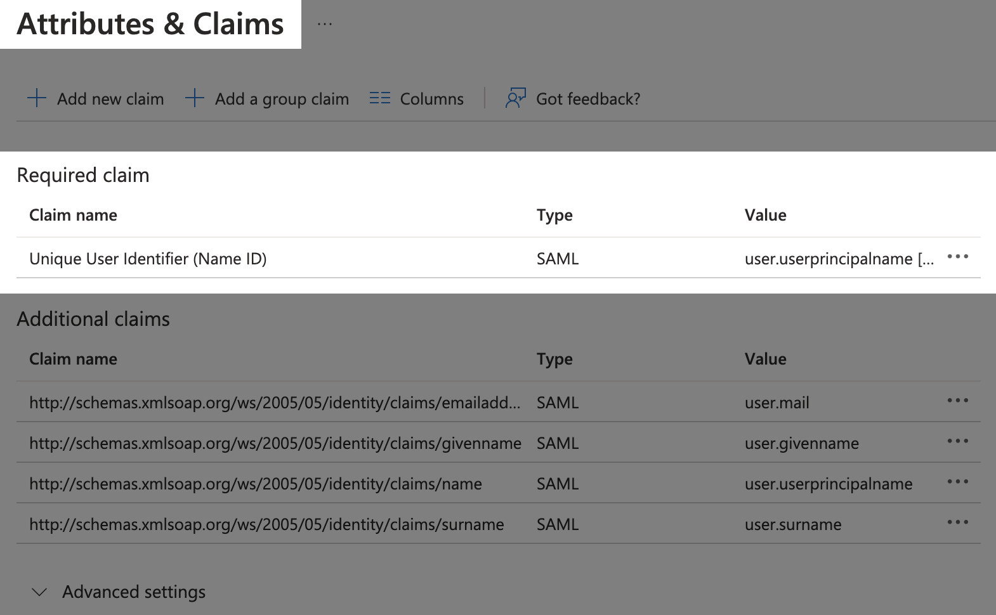Click the surname claim URL

coord(266,525)
